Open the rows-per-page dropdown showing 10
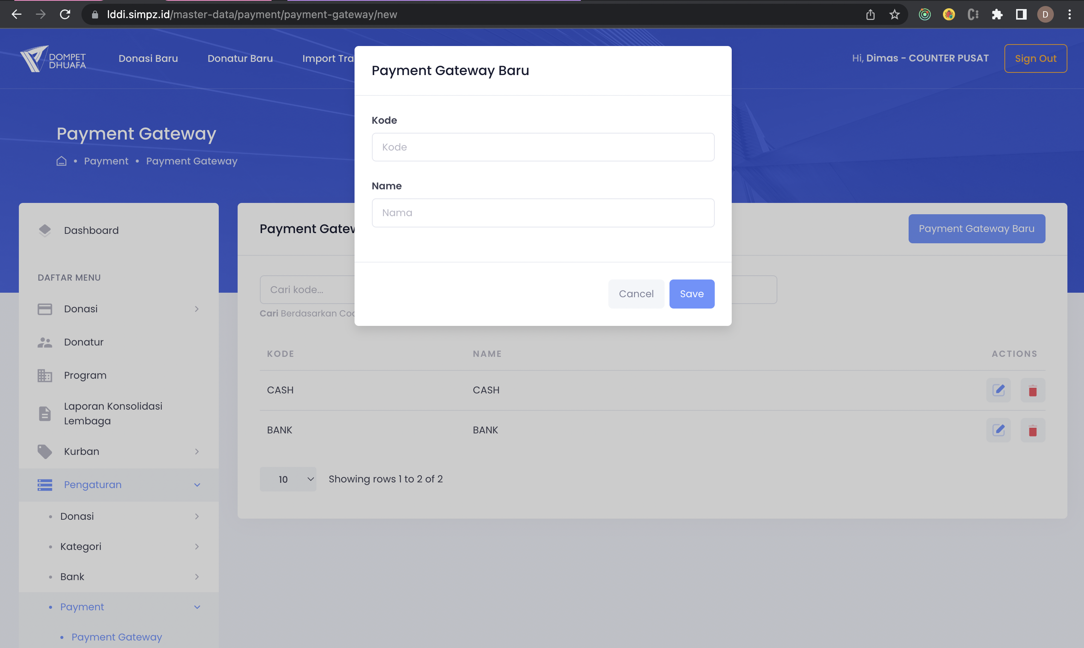 [288, 479]
